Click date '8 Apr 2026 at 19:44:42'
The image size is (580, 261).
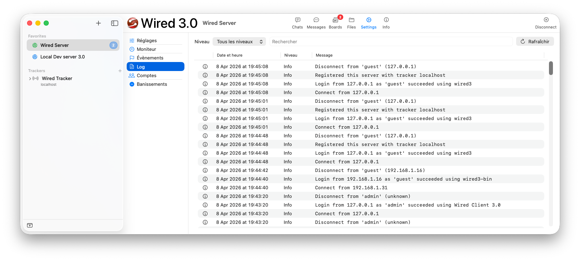[242, 171]
